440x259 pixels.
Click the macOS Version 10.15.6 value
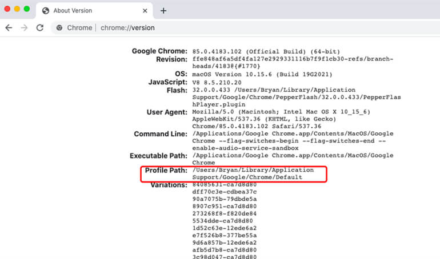pos(262,74)
